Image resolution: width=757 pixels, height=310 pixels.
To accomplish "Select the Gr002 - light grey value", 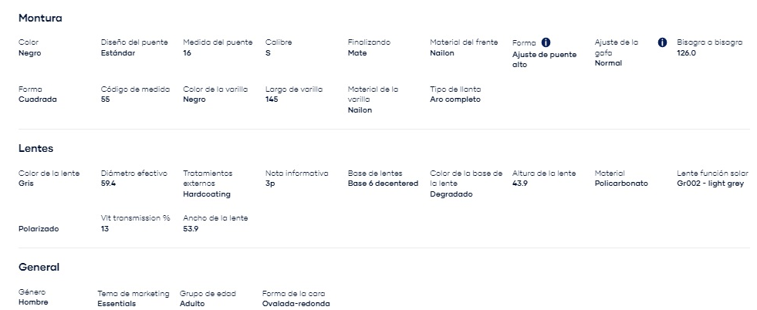I will (710, 184).
